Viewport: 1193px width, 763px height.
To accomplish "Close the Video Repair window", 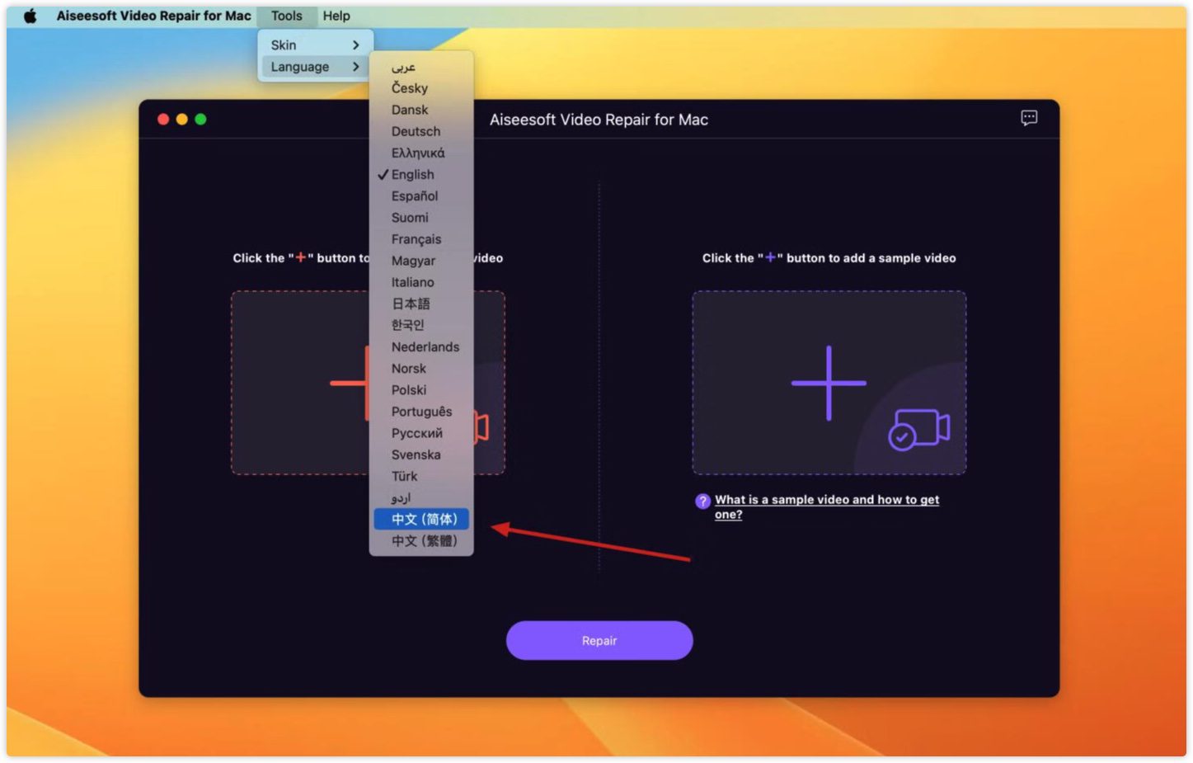I will point(163,120).
